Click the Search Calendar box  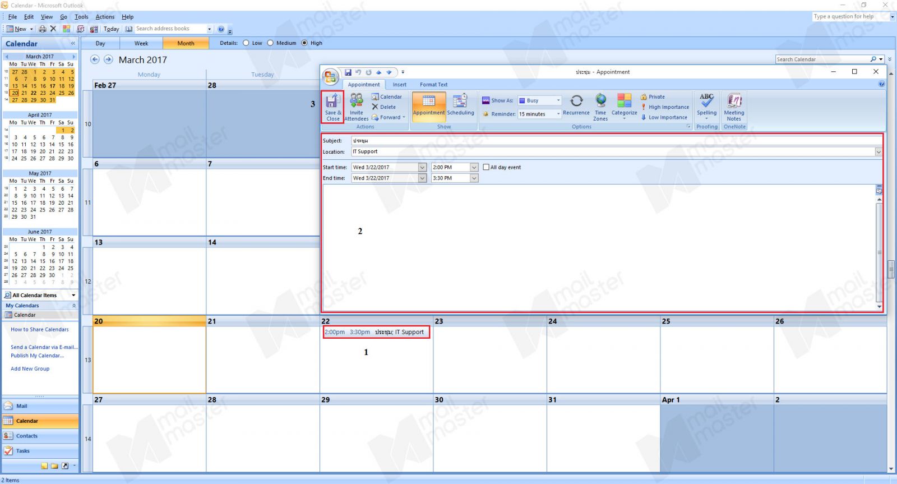(x=822, y=59)
